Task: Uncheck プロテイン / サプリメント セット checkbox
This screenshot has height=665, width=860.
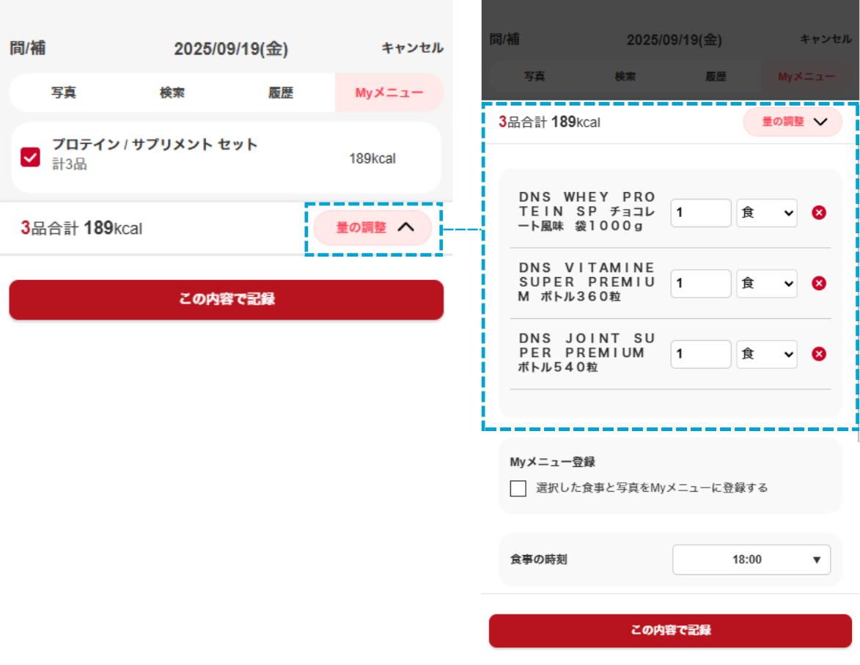Action: pos(30,157)
